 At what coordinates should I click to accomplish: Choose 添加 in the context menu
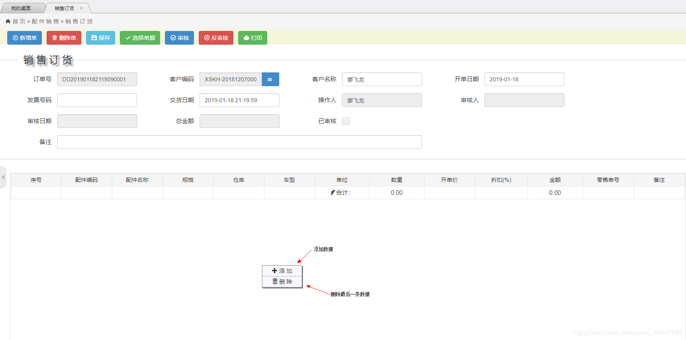(x=282, y=271)
